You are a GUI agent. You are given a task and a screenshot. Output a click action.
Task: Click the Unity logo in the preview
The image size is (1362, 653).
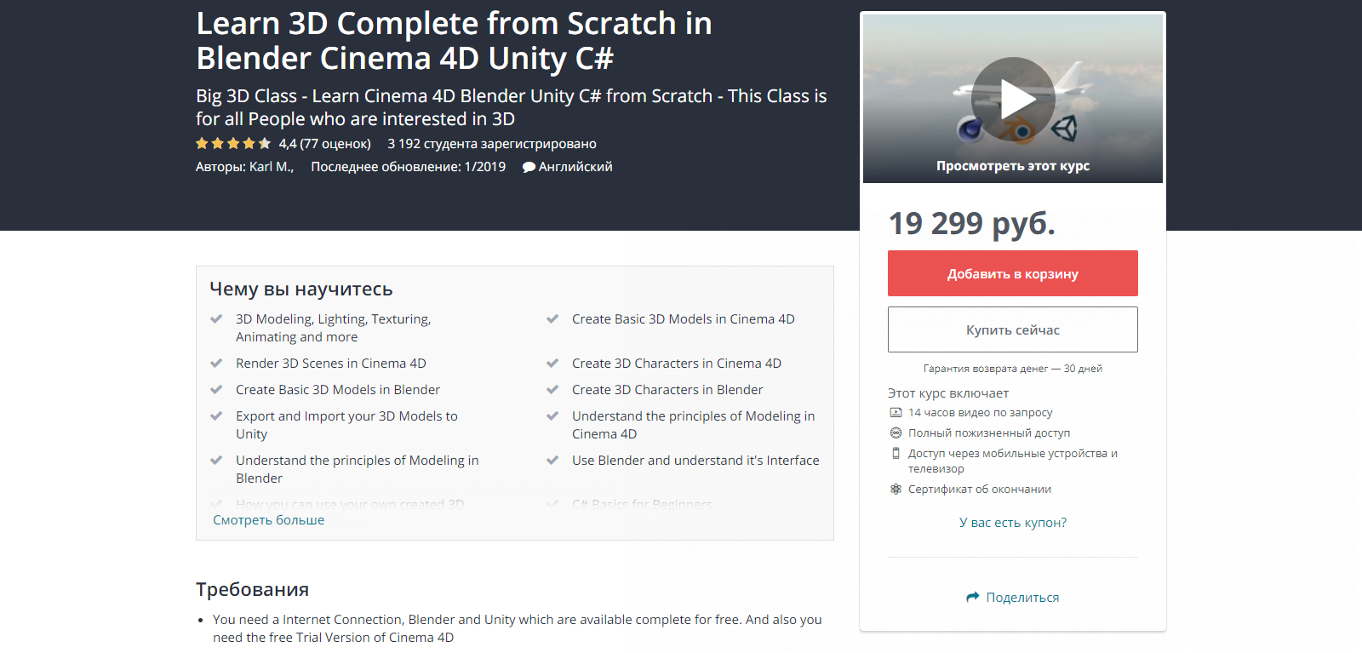pos(1064,129)
